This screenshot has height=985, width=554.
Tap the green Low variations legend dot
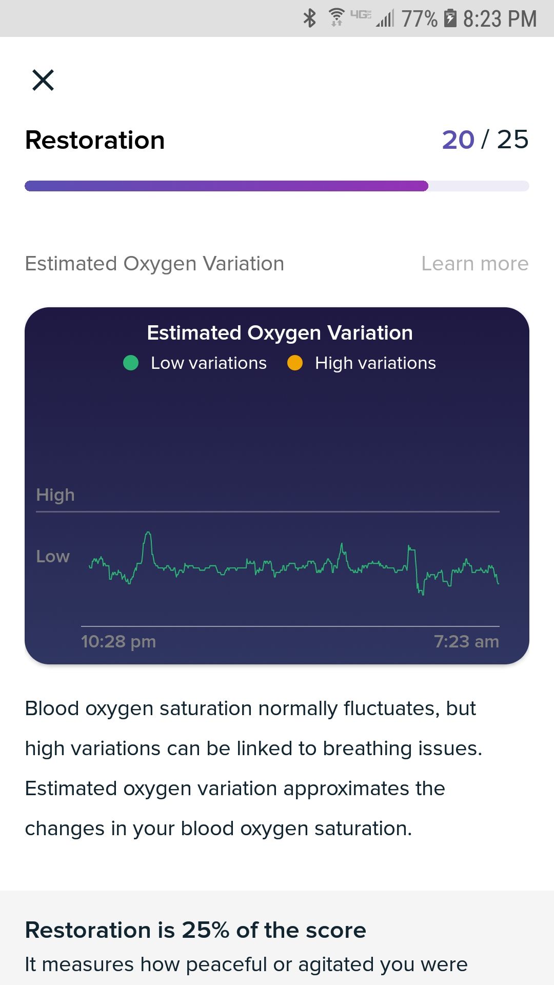(131, 363)
